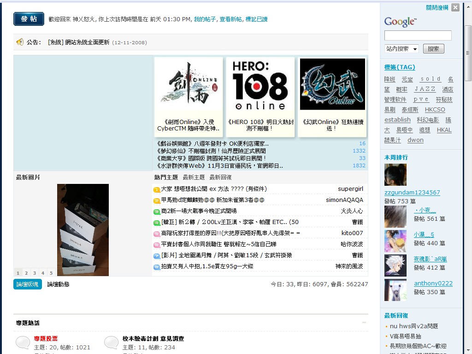Image resolution: width=472 pixels, height=354 pixels.
Task: Click rank 6 icon beside 平賣封書個人 thread
Action: pos(157,245)
